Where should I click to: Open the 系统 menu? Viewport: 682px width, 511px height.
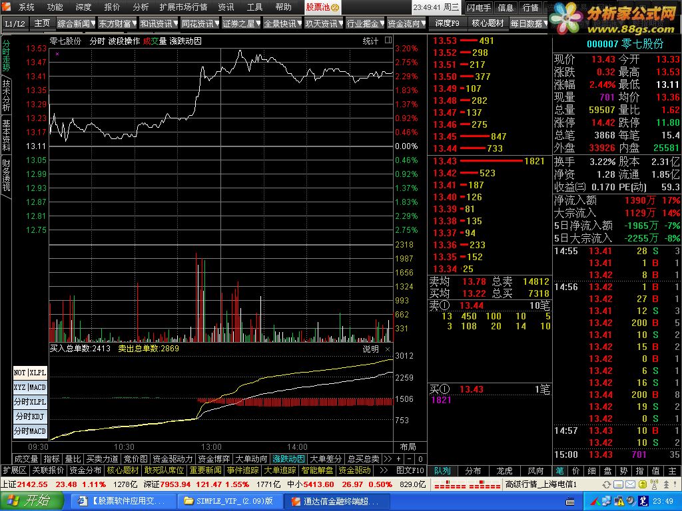[x=27, y=7]
